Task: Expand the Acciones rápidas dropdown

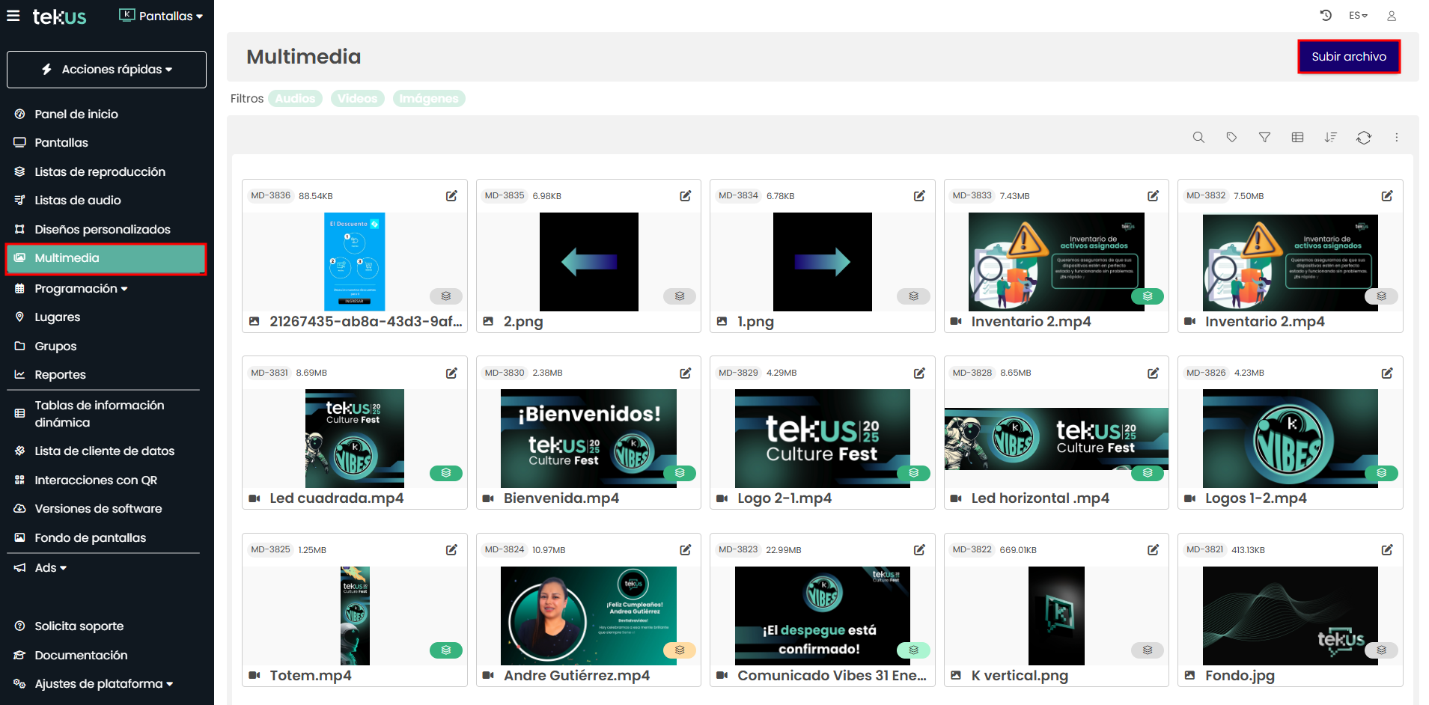Action: click(106, 70)
